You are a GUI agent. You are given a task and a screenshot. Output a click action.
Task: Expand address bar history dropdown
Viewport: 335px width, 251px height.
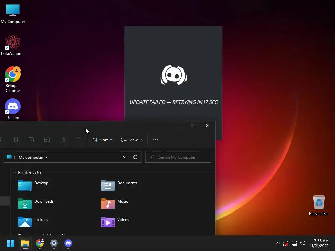125,157
